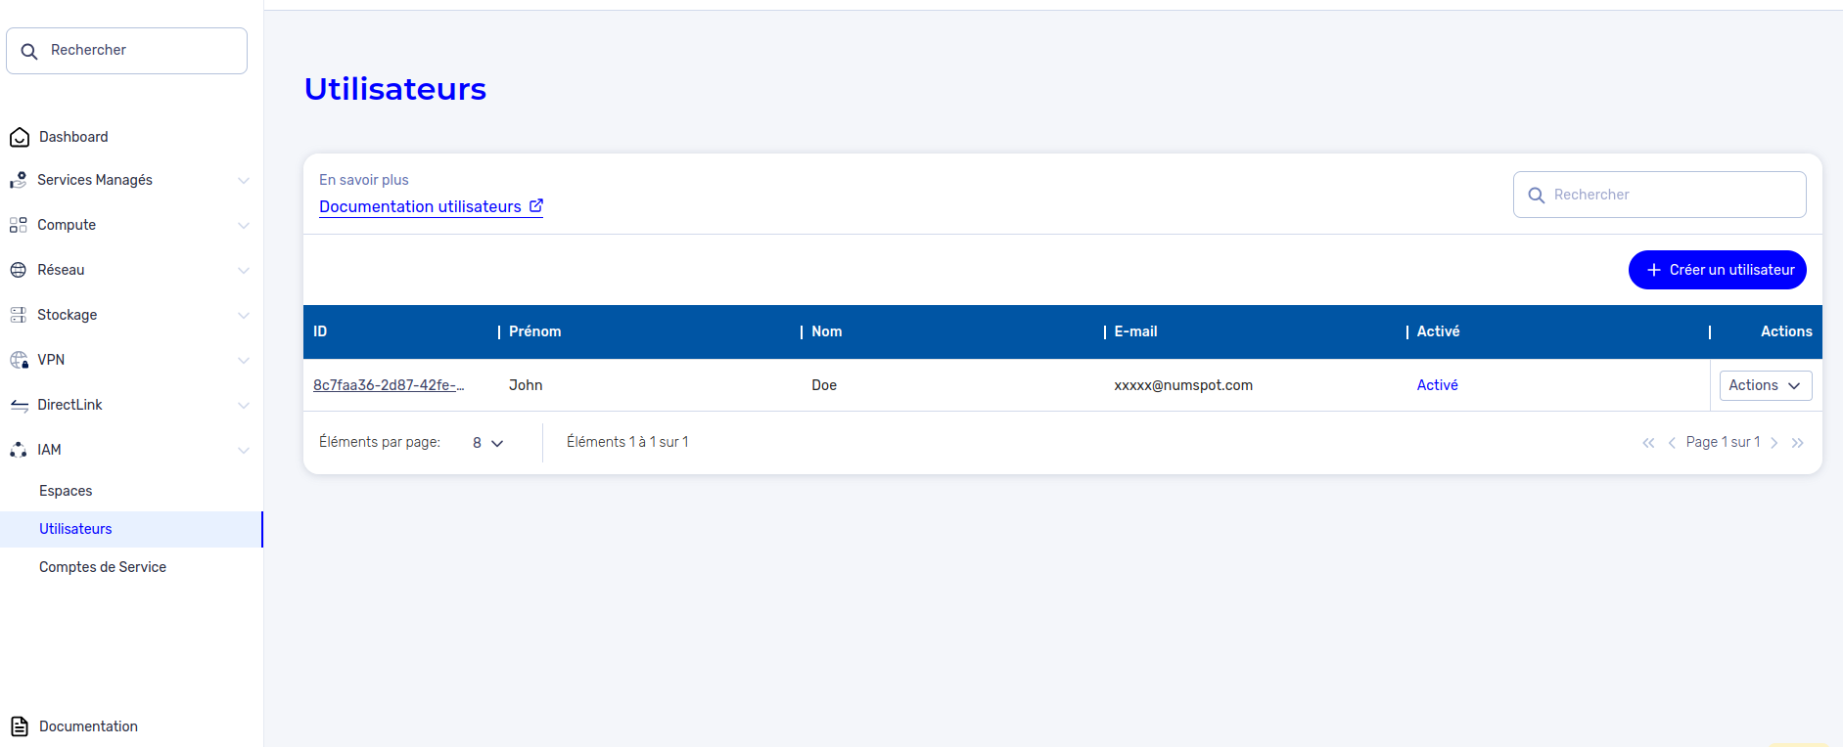Open user ID 8c7faa36-2d87-42fe link

389,385
